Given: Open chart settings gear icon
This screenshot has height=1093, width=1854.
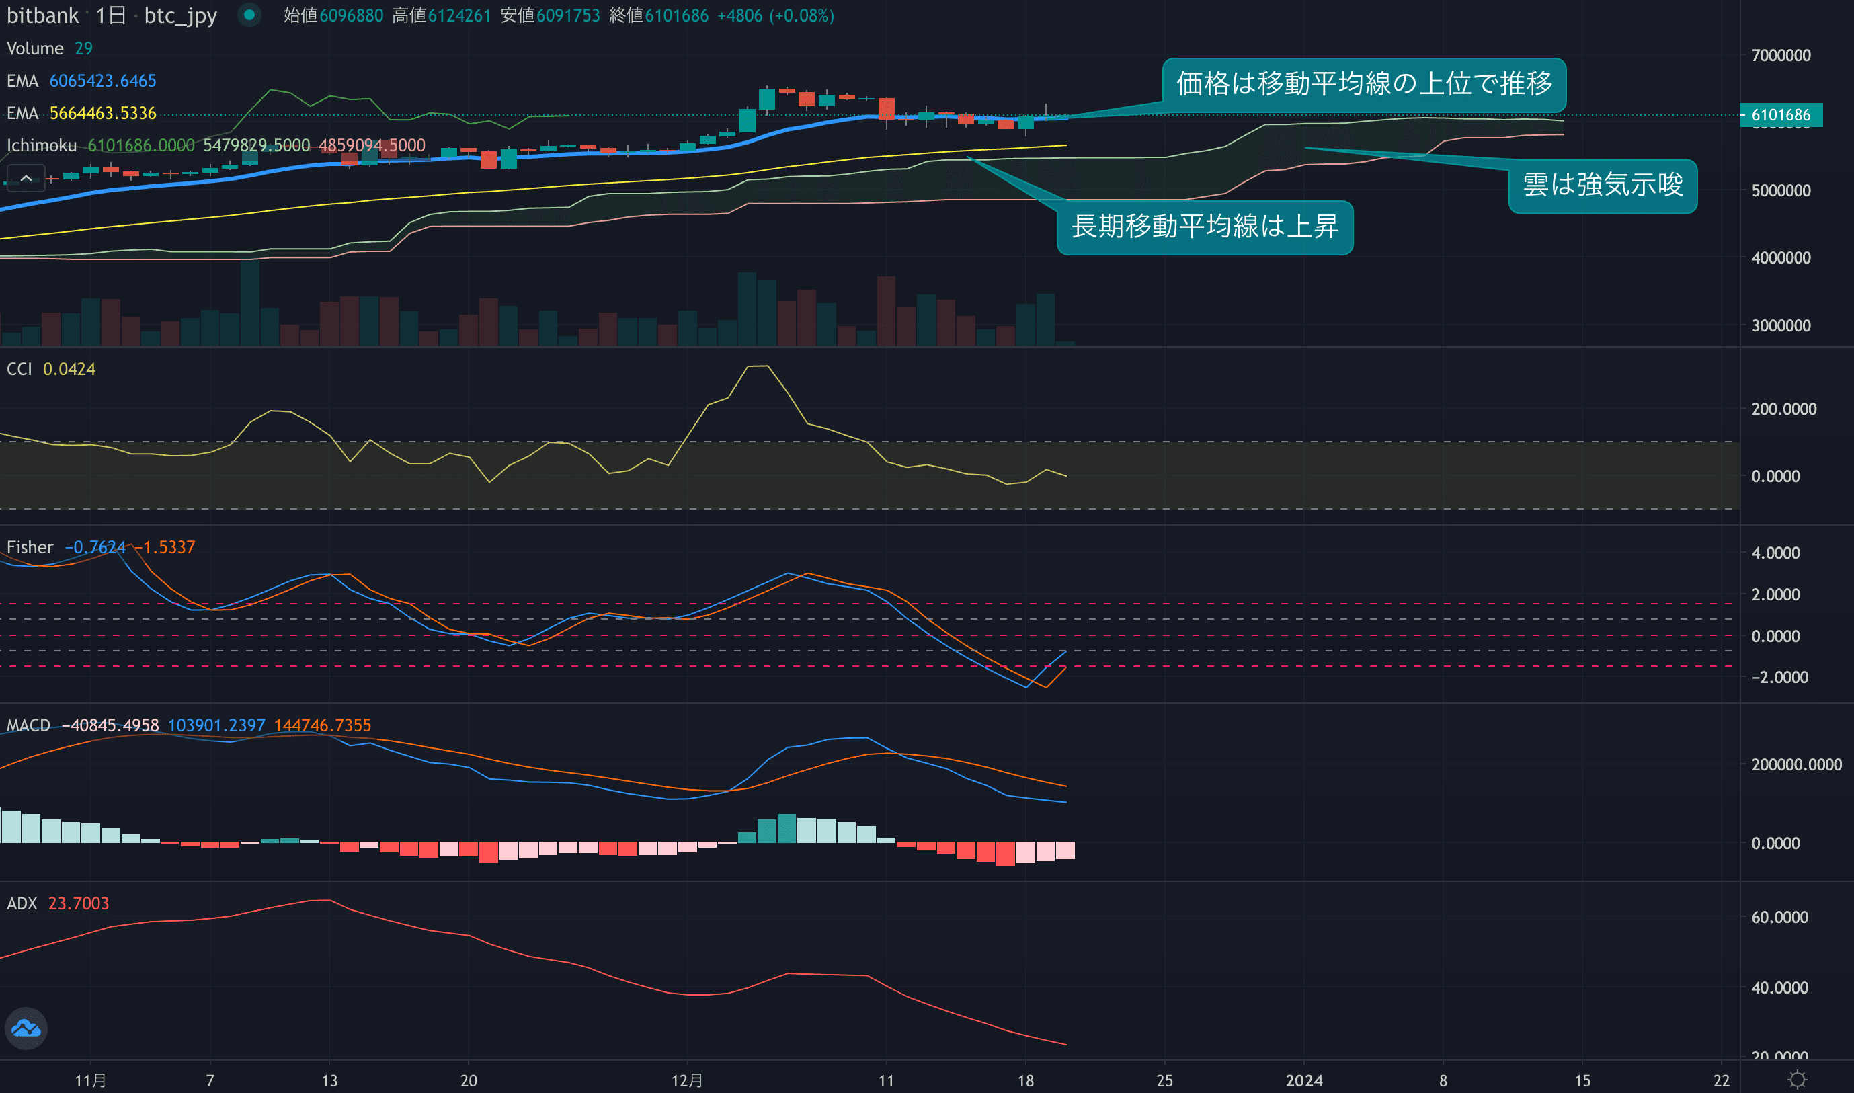Looking at the screenshot, I should click(x=1797, y=1080).
